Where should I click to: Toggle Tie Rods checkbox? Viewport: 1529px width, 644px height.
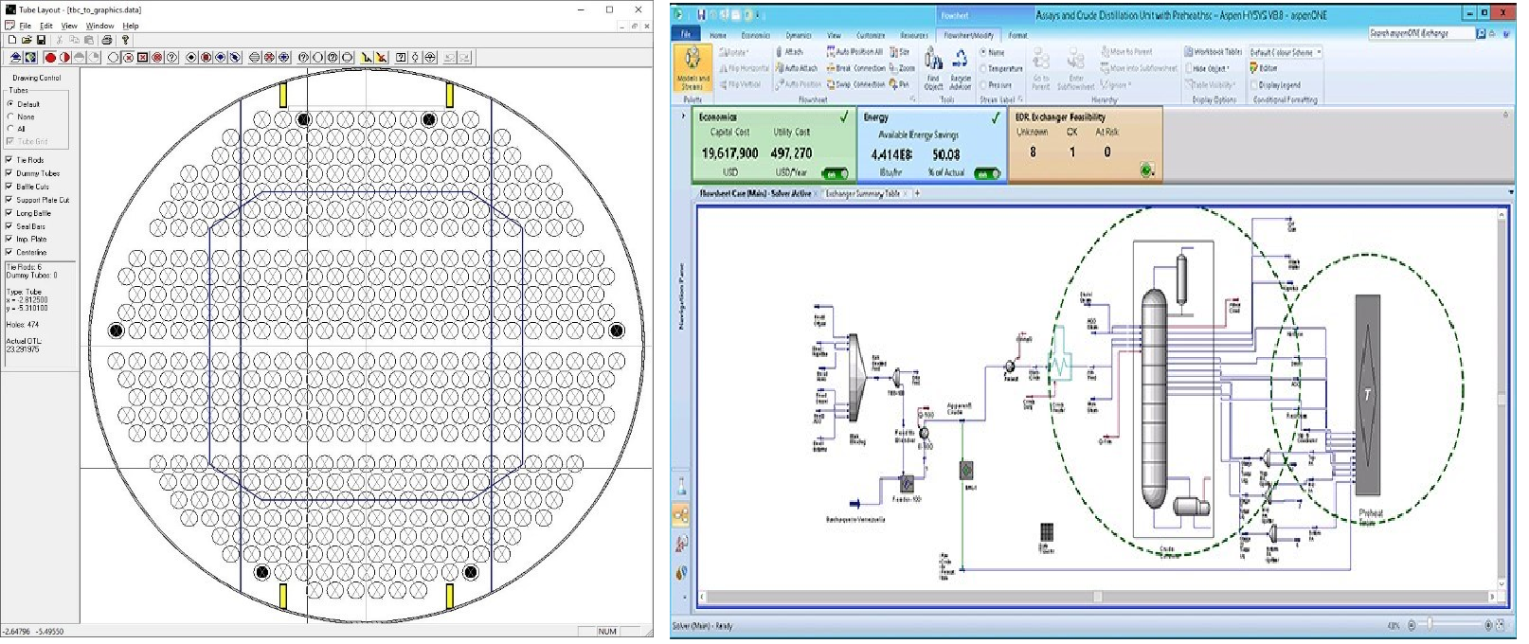point(9,160)
